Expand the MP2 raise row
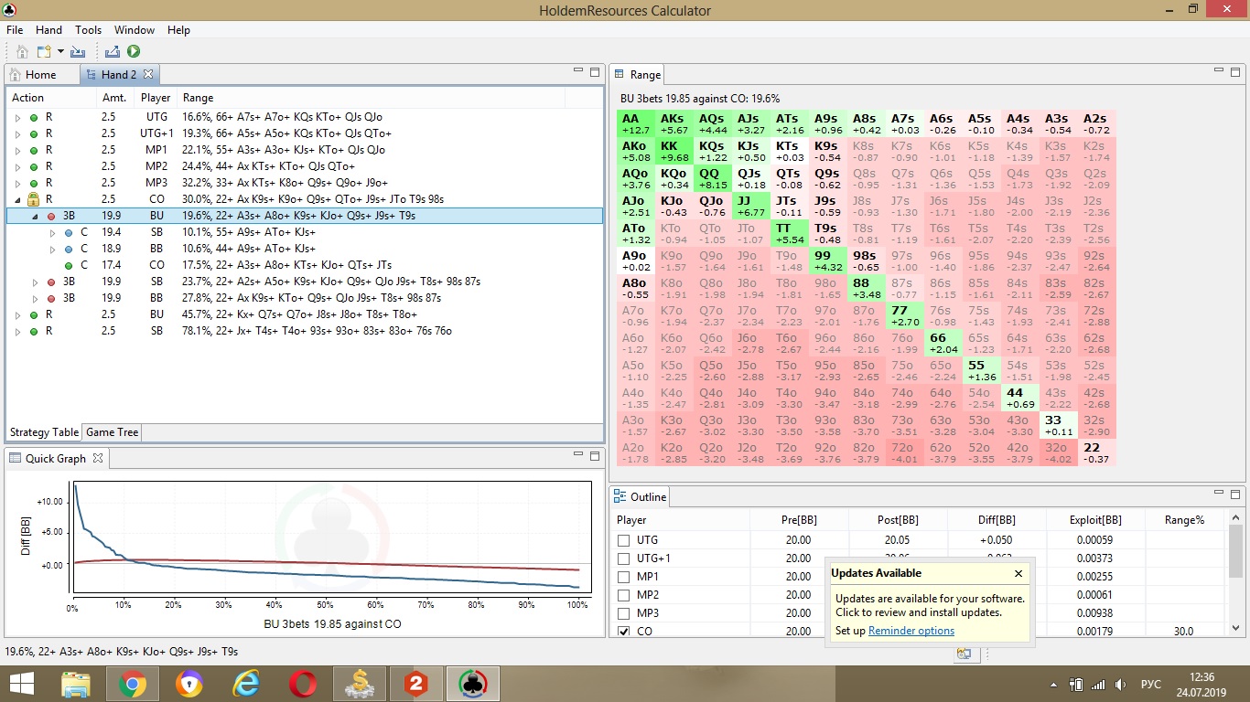 coord(17,166)
